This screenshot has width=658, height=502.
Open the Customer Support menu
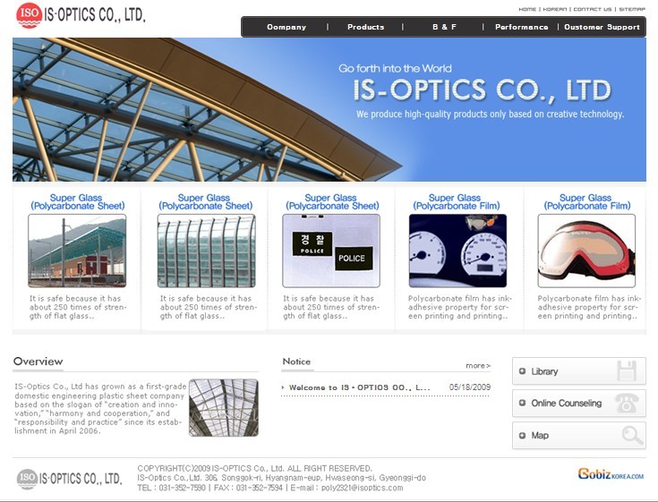(x=602, y=27)
